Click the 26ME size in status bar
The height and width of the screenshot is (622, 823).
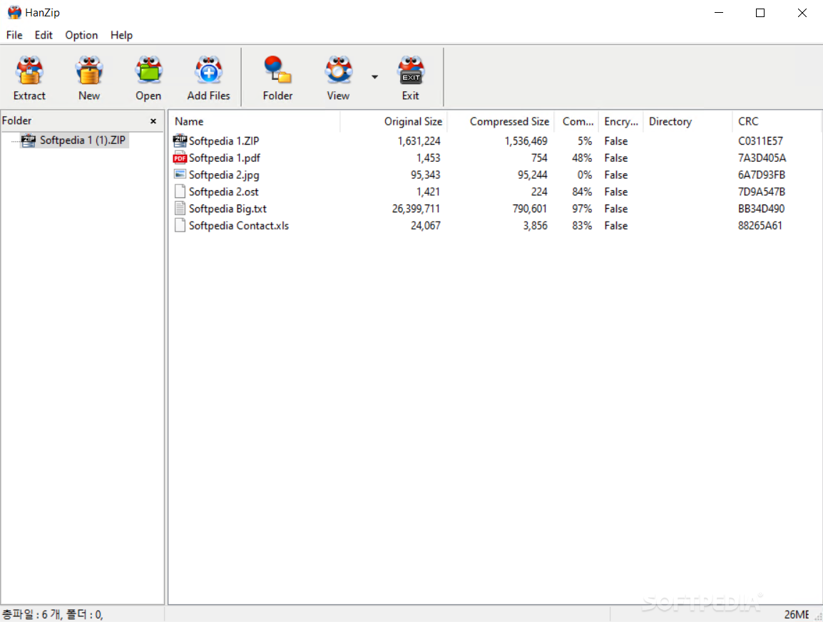(x=796, y=615)
